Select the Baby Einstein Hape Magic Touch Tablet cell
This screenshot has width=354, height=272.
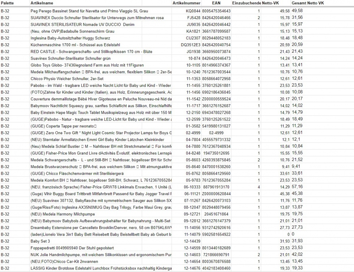pos(101,113)
